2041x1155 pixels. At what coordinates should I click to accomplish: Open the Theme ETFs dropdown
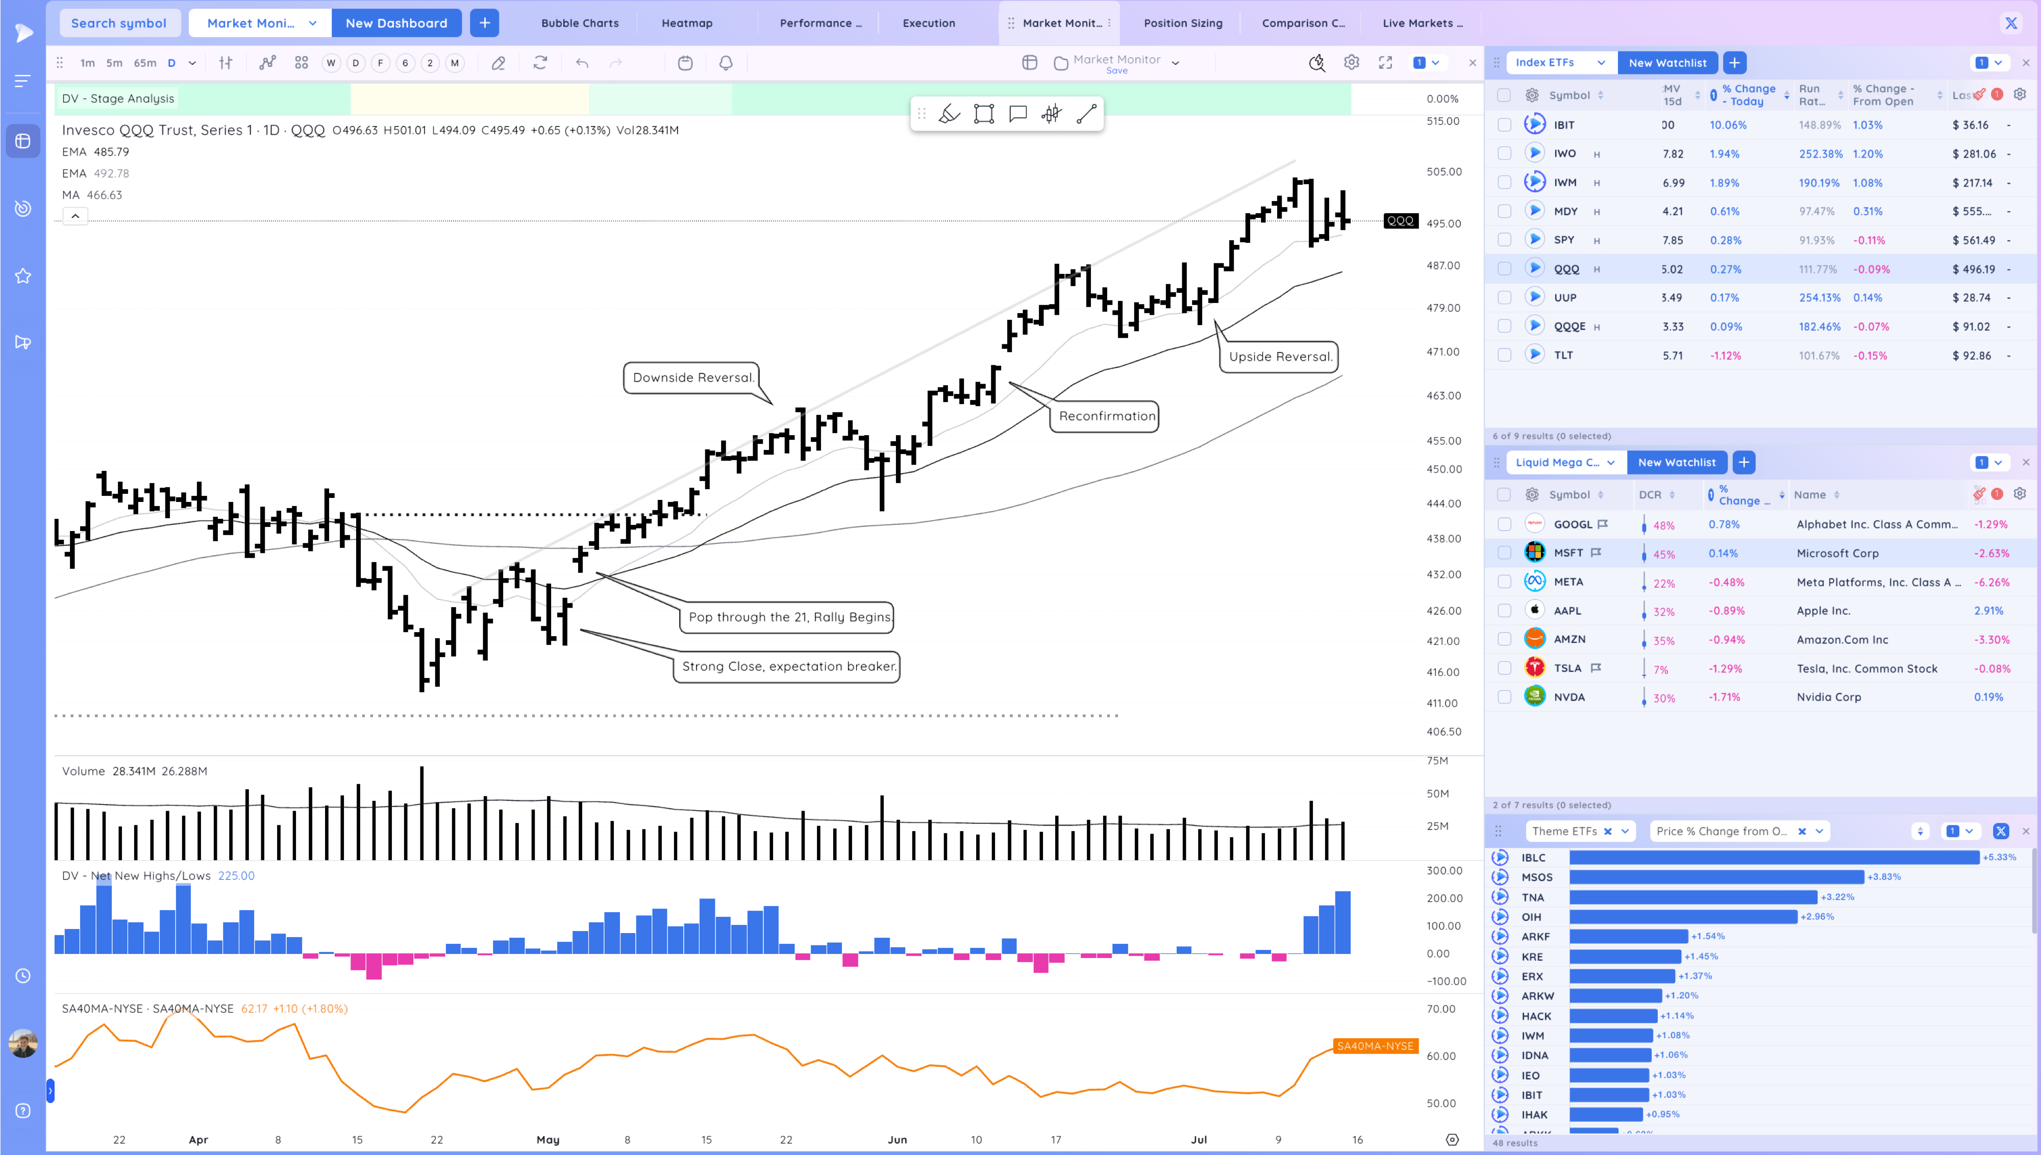tap(1625, 832)
